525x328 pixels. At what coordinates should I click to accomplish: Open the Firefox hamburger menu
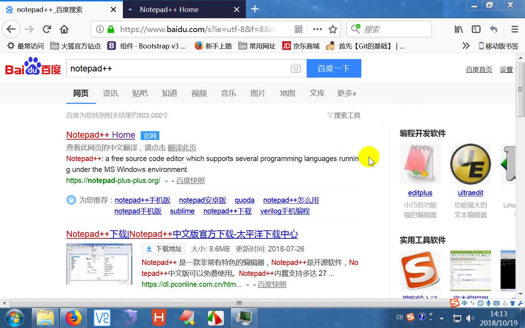click(x=514, y=29)
